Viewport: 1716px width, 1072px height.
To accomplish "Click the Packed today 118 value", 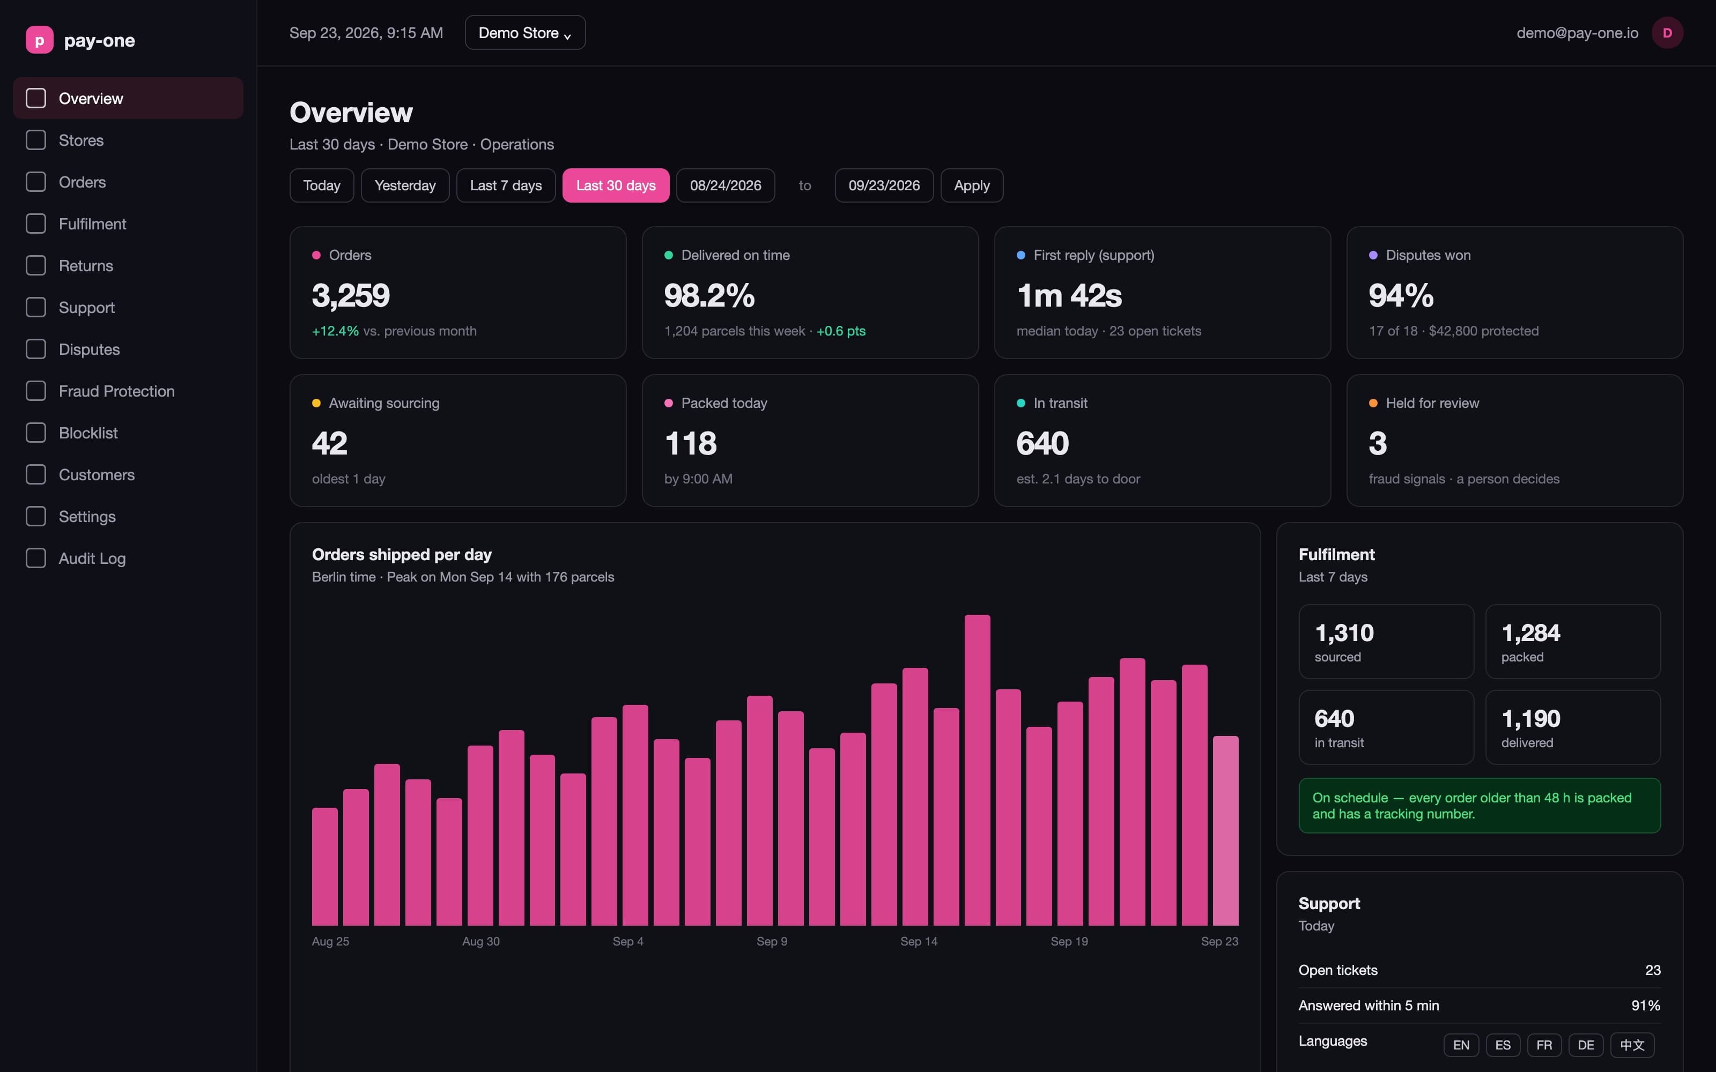I will pyautogui.click(x=691, y=444).
